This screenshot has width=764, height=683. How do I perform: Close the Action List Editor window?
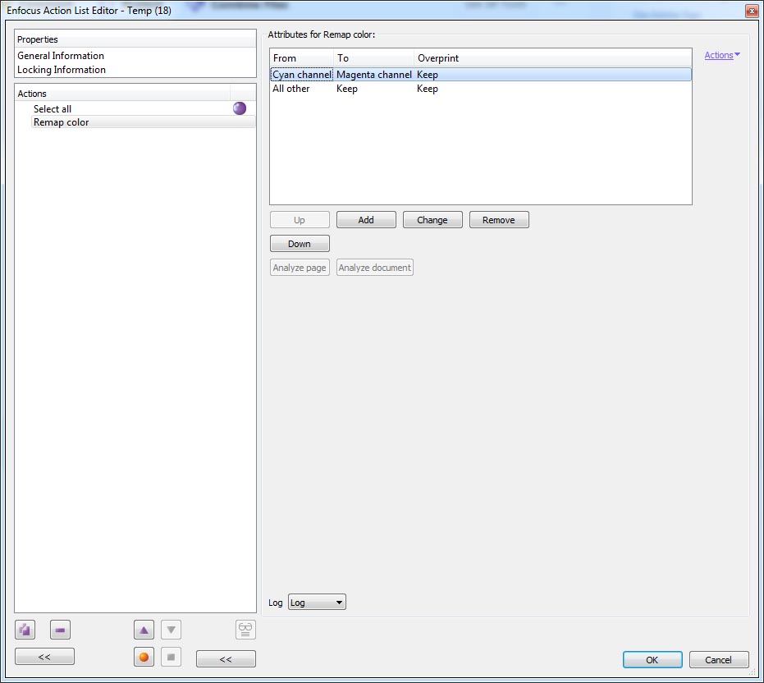pos(752,11)
